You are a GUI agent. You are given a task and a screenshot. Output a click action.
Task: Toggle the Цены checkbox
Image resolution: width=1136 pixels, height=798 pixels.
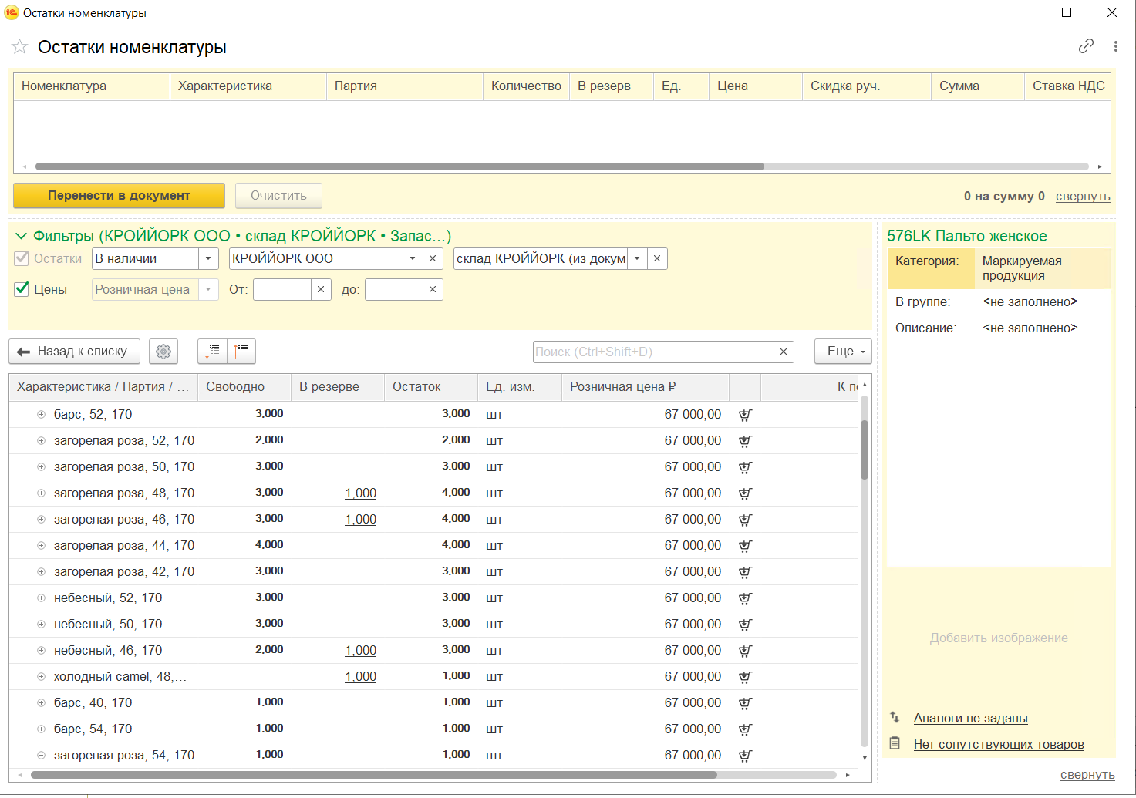pyautogui.click(x=22, y=290)
